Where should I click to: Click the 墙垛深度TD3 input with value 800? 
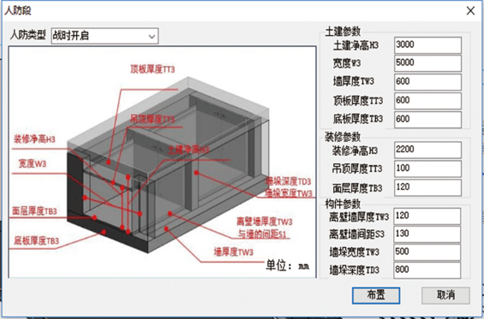coord(427,270)
